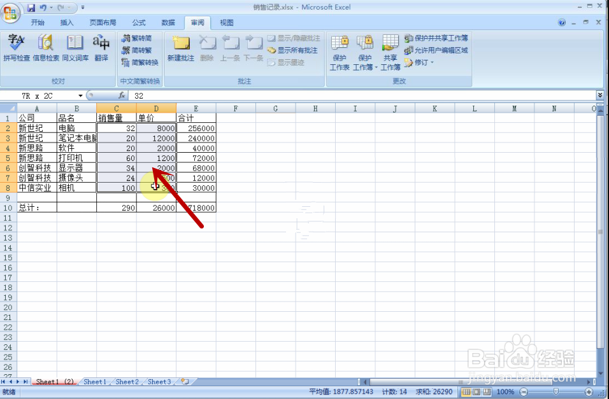Allow users to edit ranges (允许用户编辑区域)
The image size is (609, 399).
[x=436, y=50]
